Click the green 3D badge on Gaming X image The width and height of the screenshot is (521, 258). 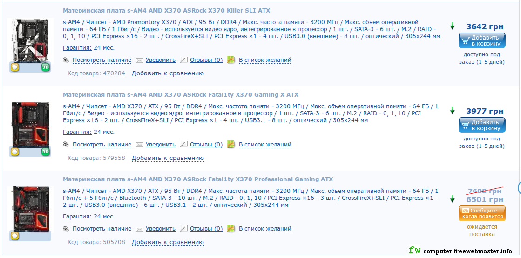pyautogui.click(x=46, y=152)
